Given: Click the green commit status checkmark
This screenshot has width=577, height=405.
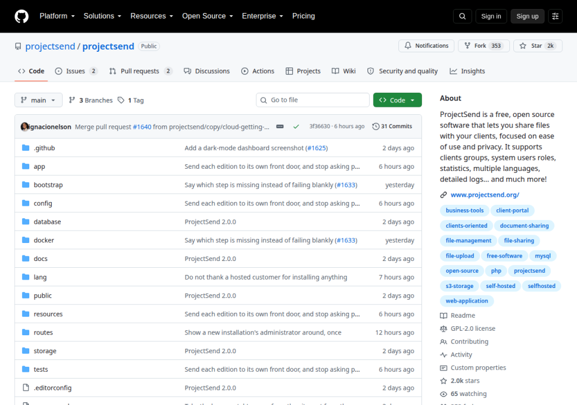Looking at the screenshot, I should pos(296,127).
